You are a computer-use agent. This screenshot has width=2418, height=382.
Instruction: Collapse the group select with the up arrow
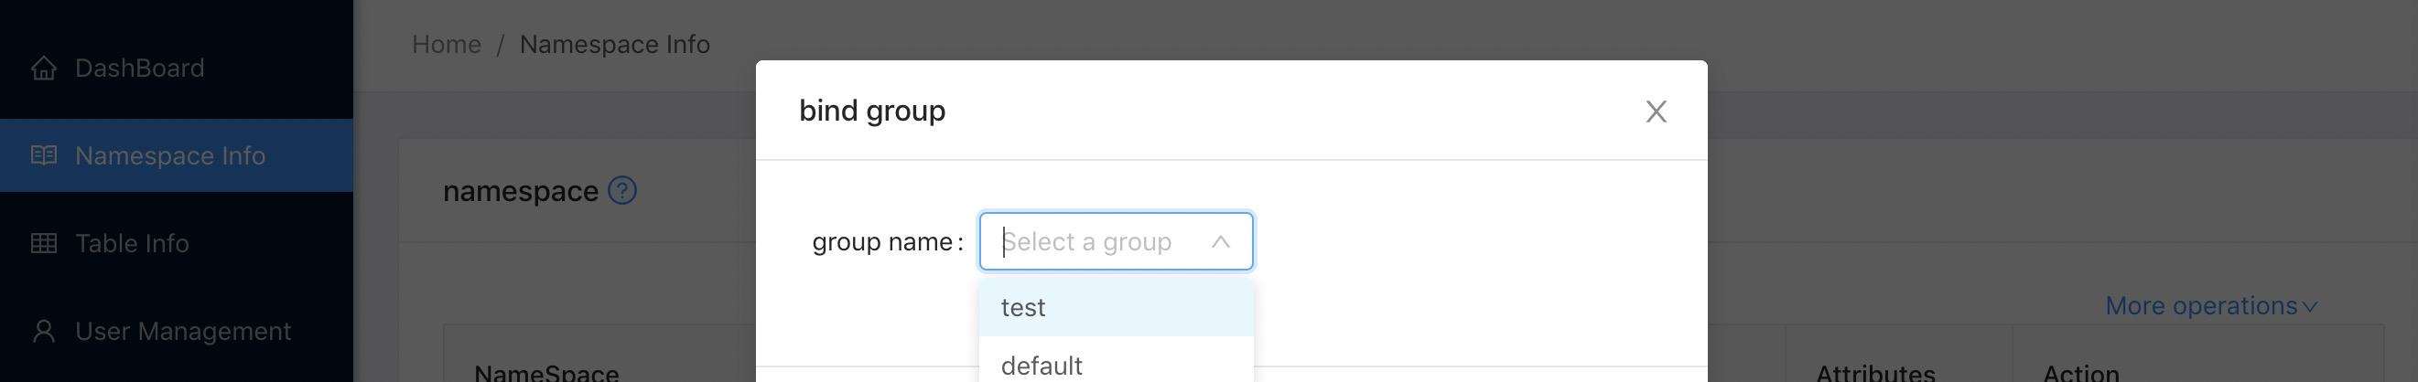tap(1220, 241)
